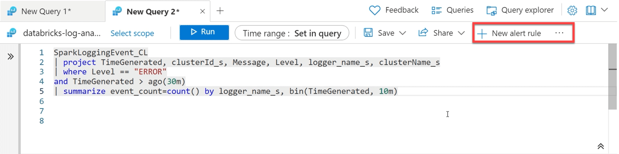This screenshot has height=154, width=619.
Task: Open settings gear icon
Action: tap(572, 11)
